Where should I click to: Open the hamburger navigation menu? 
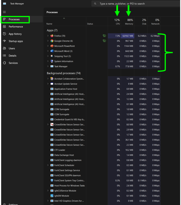pyautogui.click(x=4, y=12)
